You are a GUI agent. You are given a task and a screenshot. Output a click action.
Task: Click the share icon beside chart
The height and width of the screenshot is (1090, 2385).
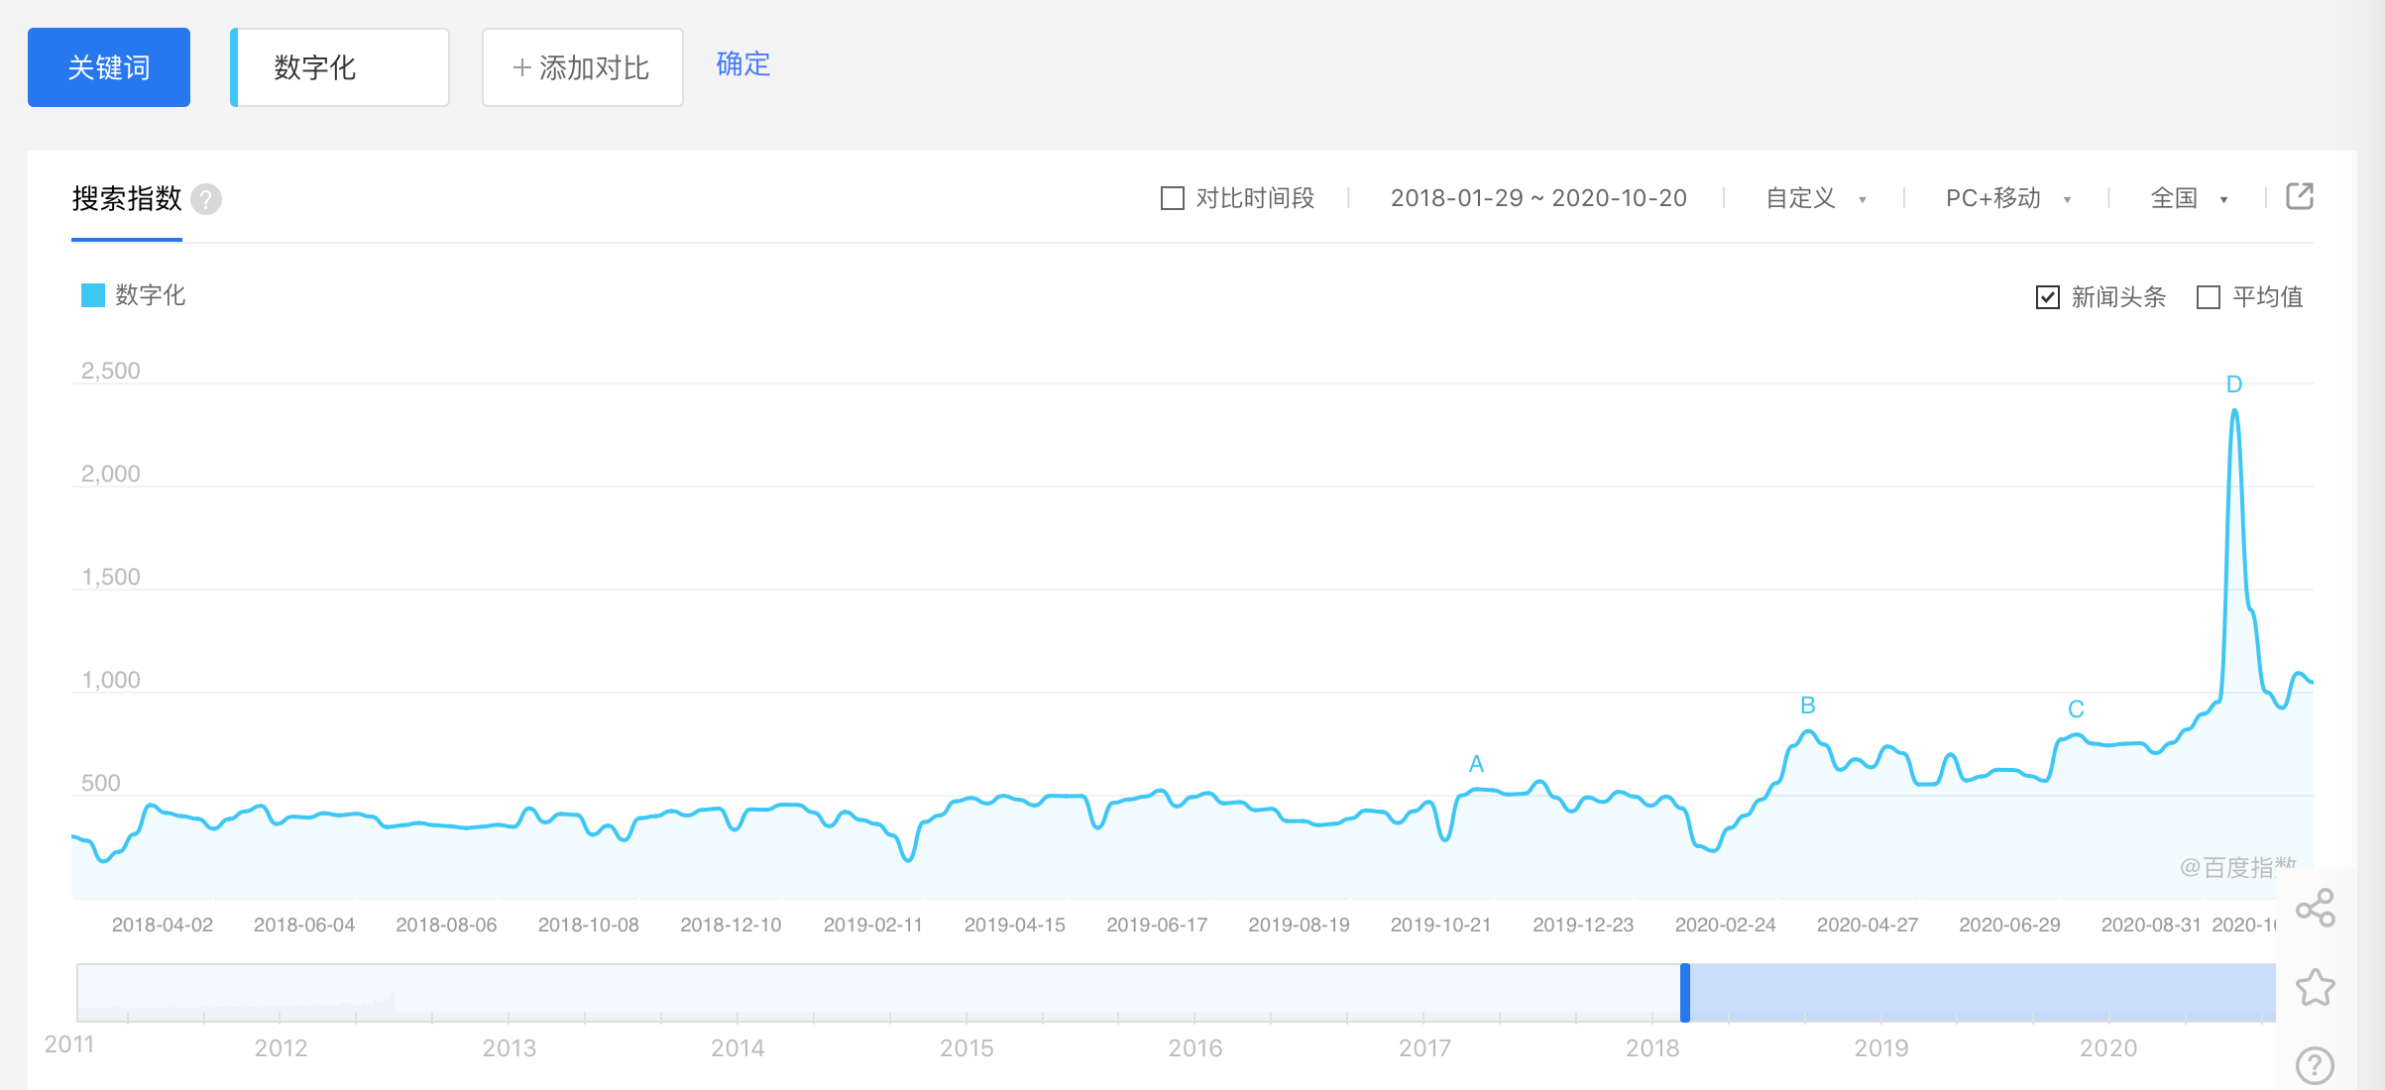[2315, 908]
